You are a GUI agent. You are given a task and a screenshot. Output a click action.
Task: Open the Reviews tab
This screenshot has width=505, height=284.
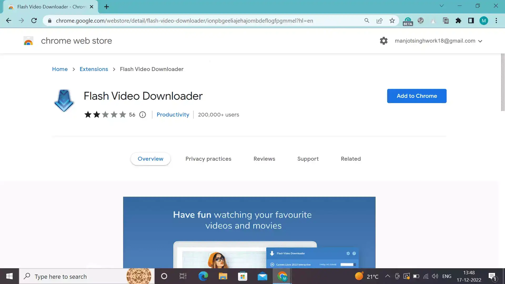(264, 159)
